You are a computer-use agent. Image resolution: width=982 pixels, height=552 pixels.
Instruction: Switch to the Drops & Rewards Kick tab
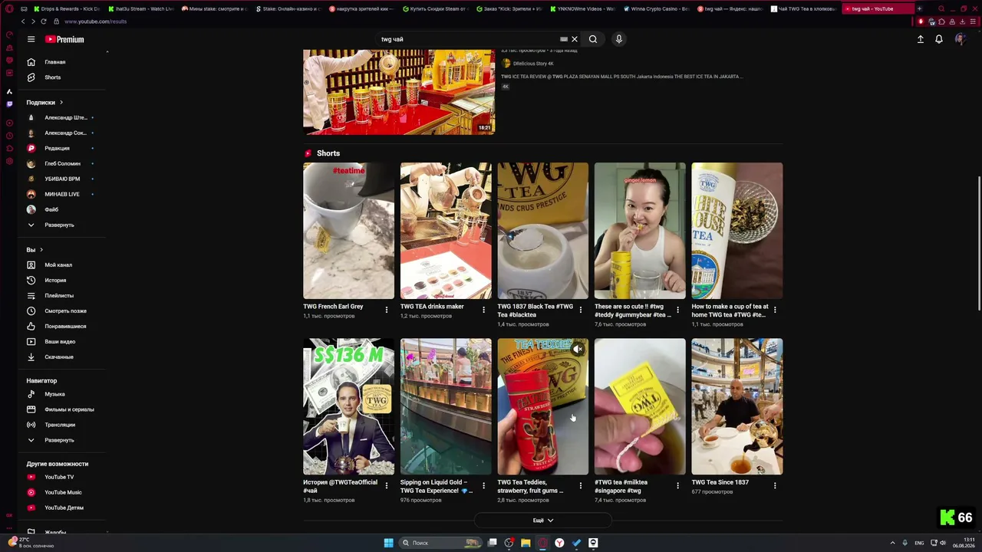click(67, 8)
